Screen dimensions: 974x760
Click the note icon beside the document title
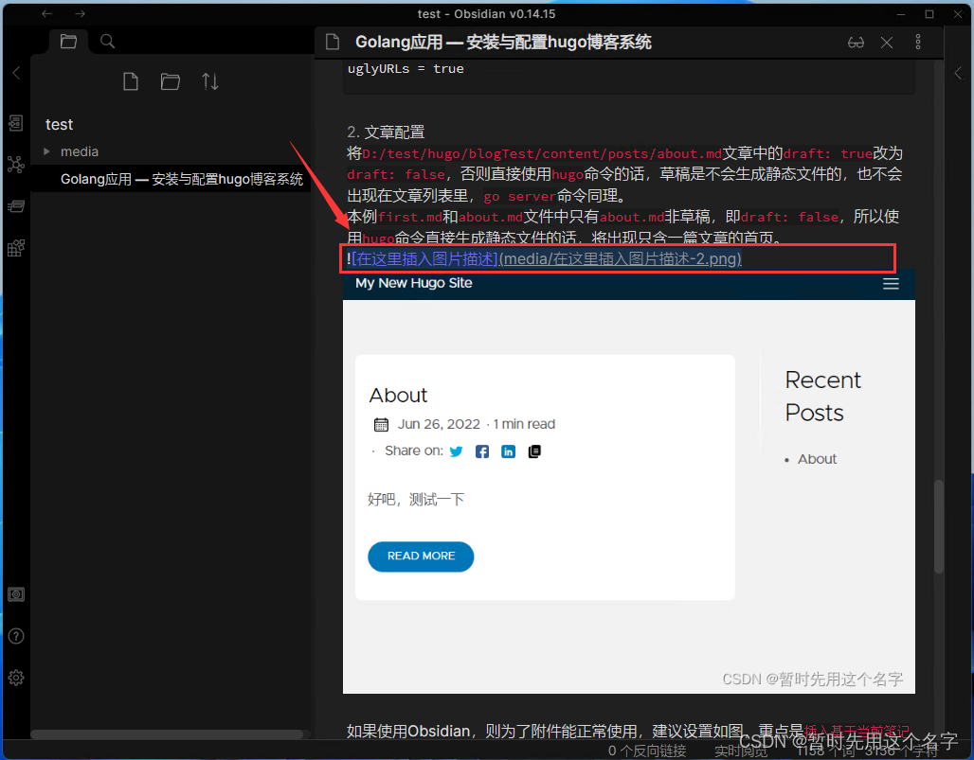coord(332,42)
